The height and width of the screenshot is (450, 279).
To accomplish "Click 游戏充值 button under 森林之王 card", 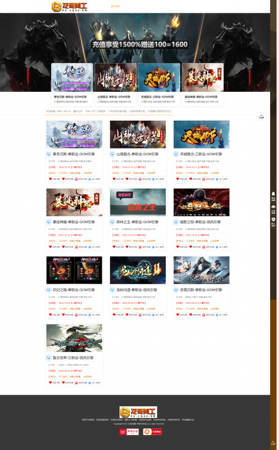I will [144, 247].
